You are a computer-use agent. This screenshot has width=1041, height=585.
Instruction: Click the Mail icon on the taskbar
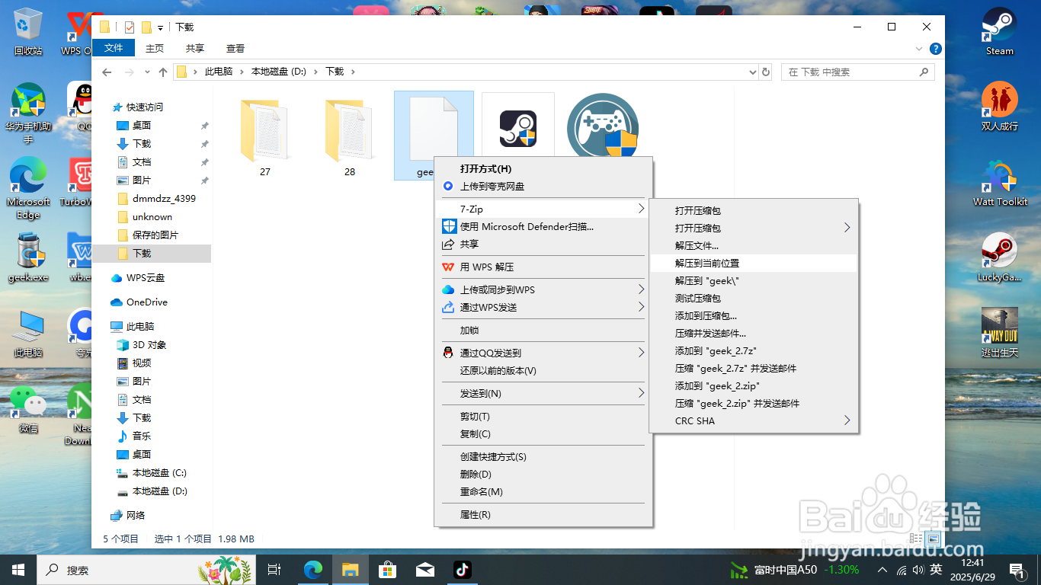[424, 569]
